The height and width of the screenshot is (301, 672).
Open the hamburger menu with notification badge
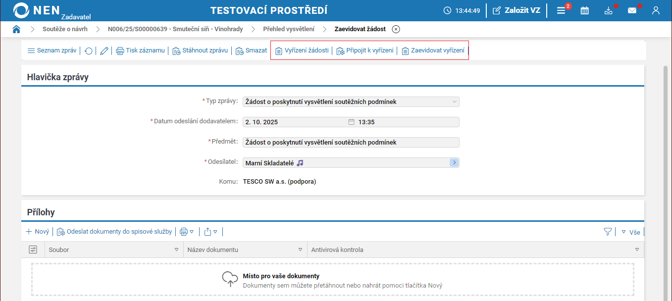(561, 10)
